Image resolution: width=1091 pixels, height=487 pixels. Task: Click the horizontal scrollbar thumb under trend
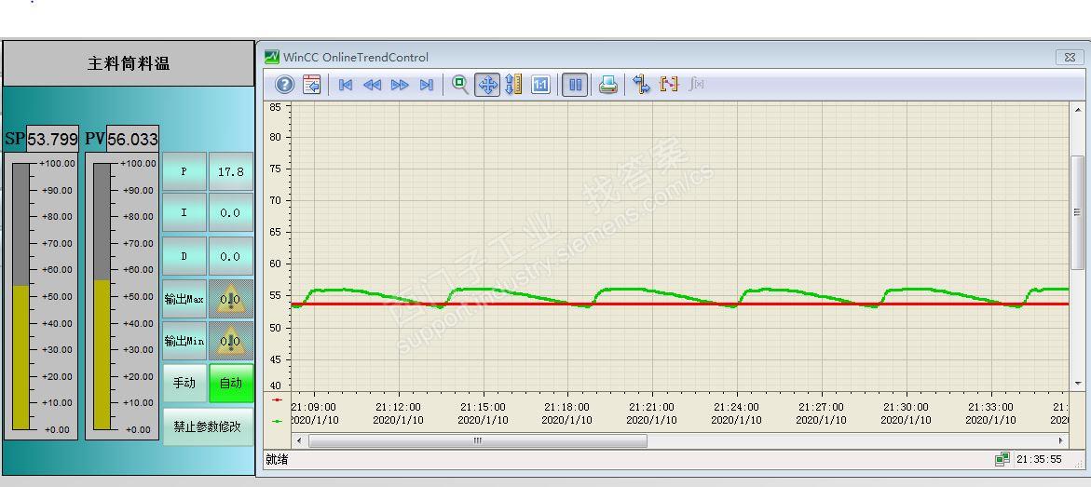478,441
